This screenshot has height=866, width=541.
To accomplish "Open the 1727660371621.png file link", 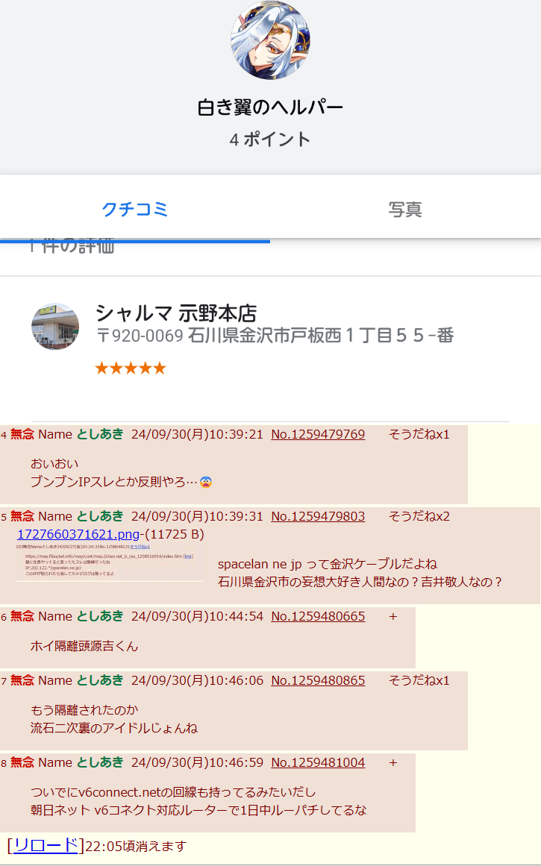I will [78, 535].
